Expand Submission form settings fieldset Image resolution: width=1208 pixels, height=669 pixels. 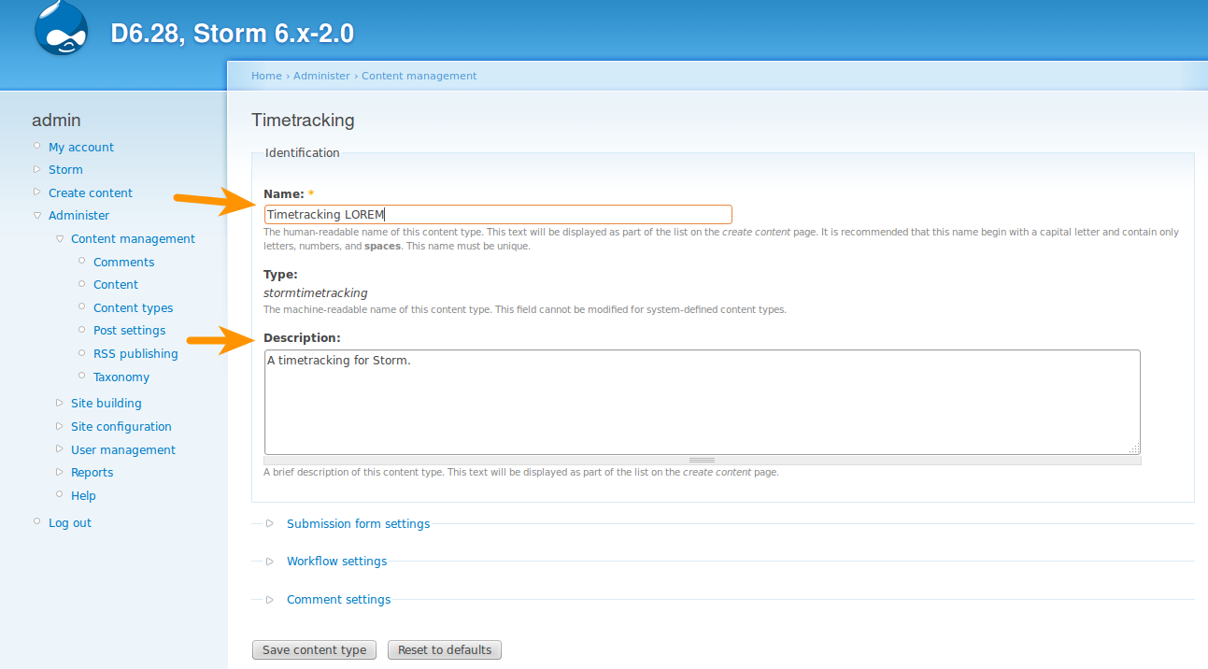(x=358, y=523)
